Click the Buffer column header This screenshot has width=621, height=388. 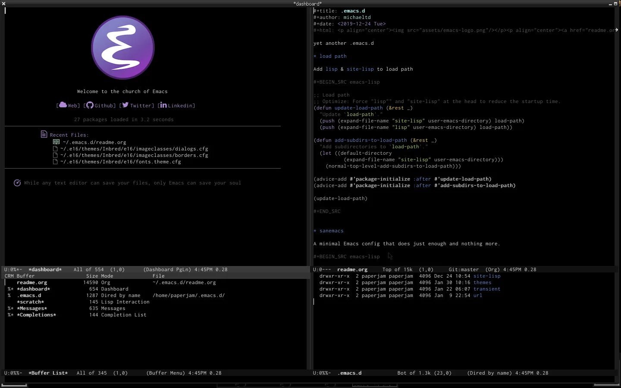point(25,276)
